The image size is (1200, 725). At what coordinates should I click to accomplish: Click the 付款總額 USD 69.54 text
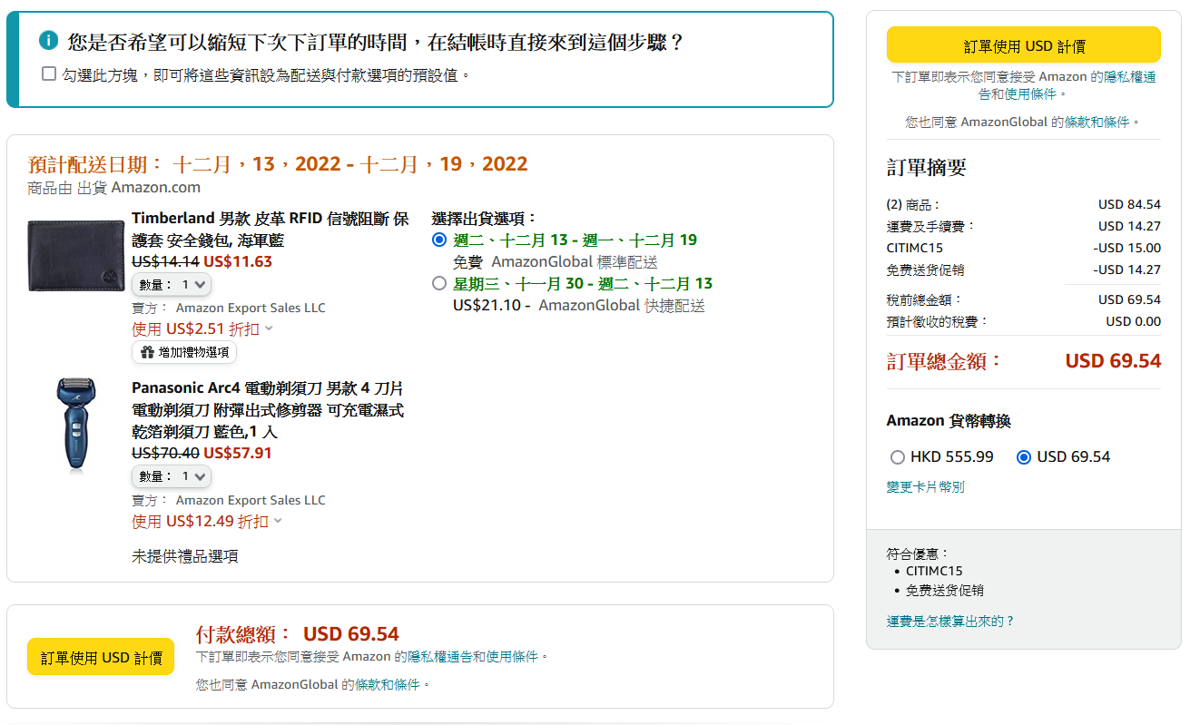(x=297, y=633)
